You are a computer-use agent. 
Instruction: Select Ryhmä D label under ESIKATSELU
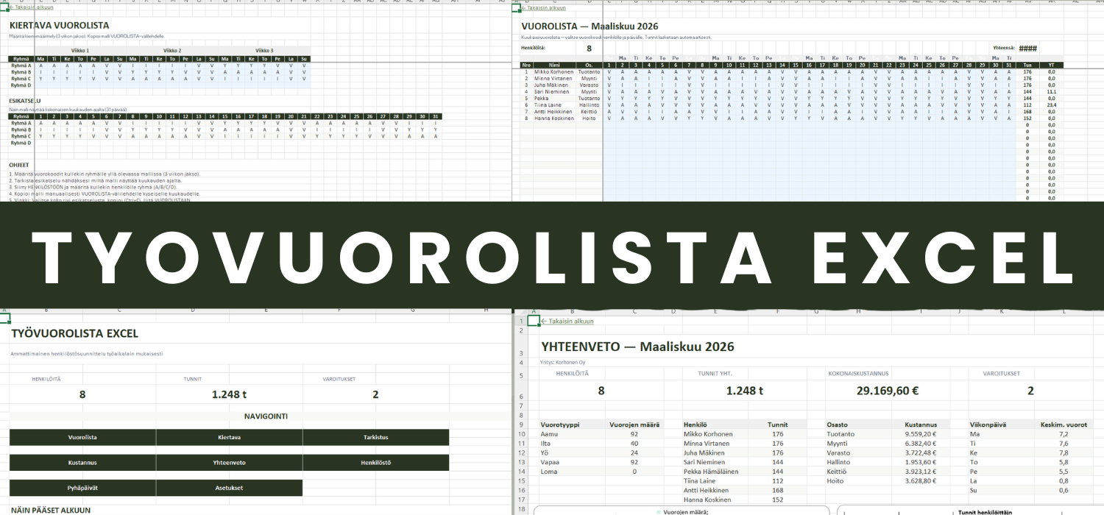coord(21,143)
